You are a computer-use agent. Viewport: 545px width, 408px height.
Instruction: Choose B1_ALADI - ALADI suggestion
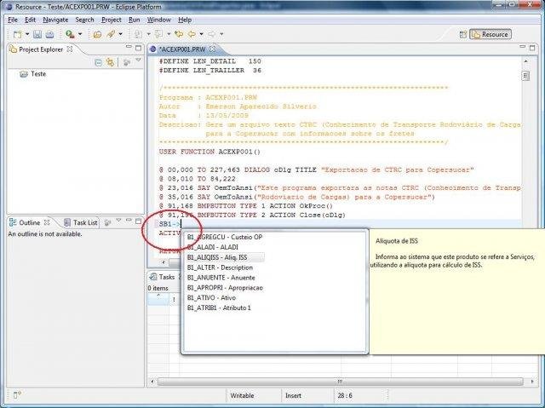point(212,247)
